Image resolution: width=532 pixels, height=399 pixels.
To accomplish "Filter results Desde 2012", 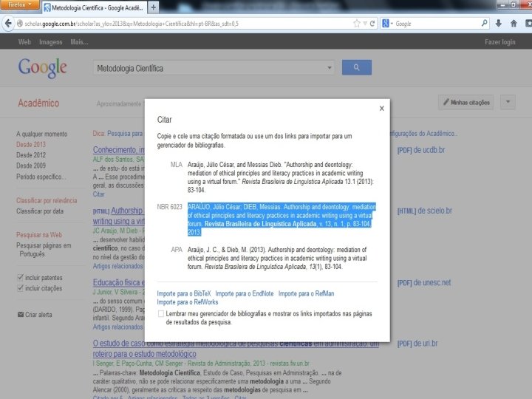I will 31,155.
